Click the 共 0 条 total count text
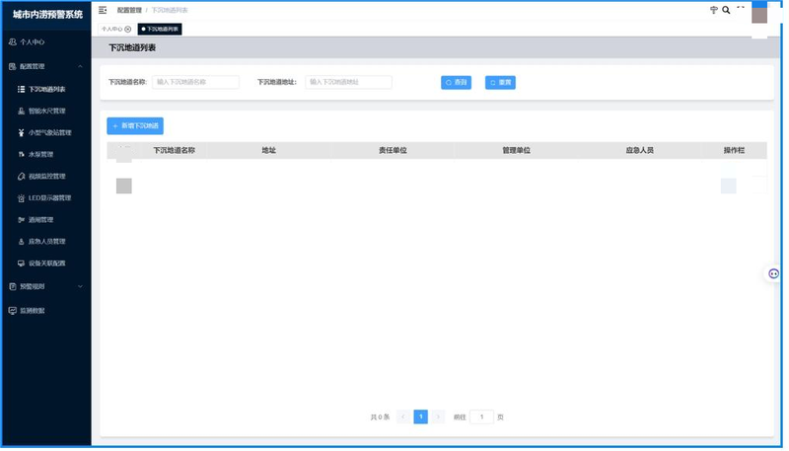This screenshot has width=789, height=451. tap(380, 417)
